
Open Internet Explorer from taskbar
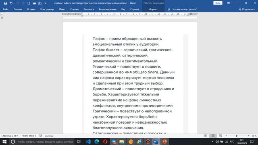pyautogui.click(x=139, y=141)
